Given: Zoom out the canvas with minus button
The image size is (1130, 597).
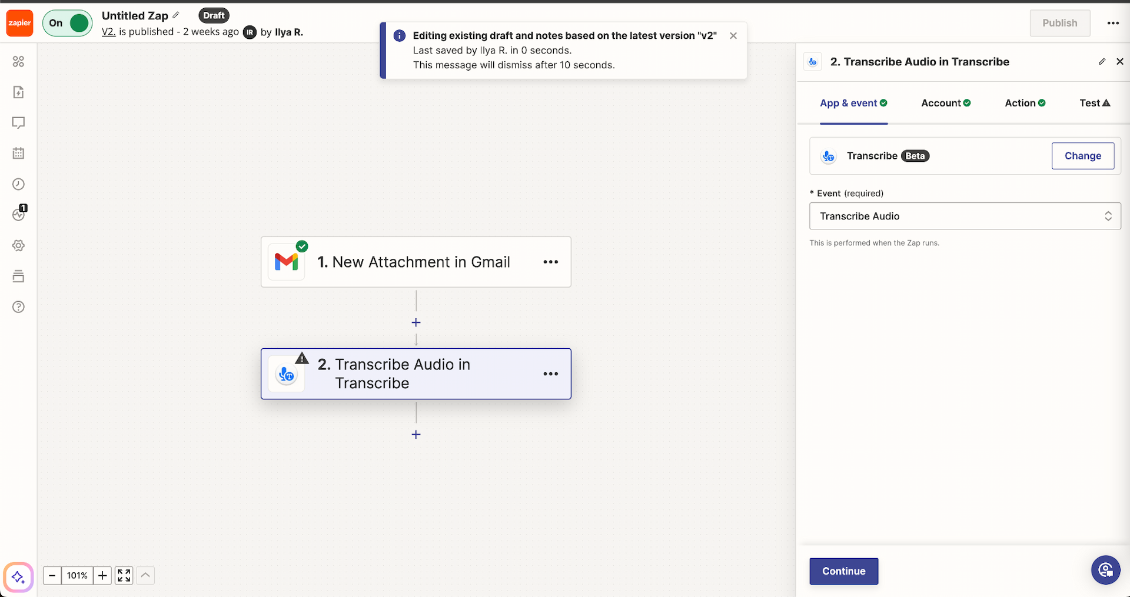Looking at the screenshot, I should [52, 575].
